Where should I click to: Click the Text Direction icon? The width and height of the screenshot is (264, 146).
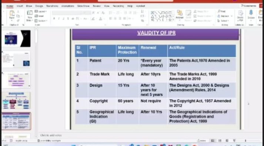coord(142,11)
